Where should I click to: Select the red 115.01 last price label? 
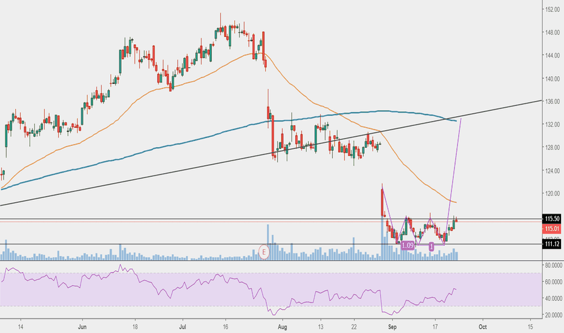pos(552,229)
